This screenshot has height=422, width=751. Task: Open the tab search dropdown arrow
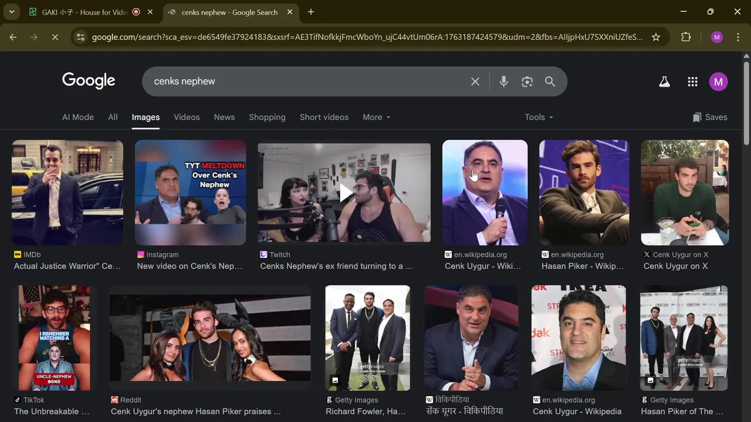point(11,12)
